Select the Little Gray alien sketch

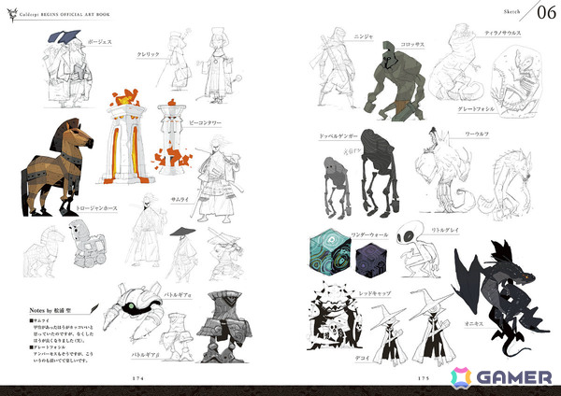[418, 248]
